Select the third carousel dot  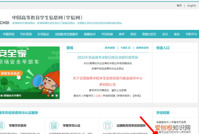pos(57,96)
